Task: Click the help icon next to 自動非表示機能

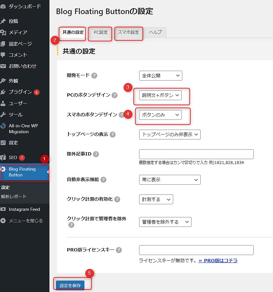Action: [x=103, y=180]
